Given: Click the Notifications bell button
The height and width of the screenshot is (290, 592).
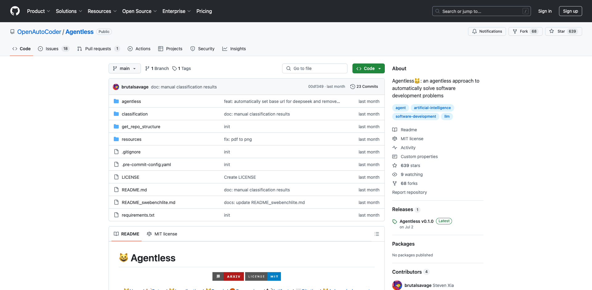Looking at the screenshot, I should (x=487, y=31).
